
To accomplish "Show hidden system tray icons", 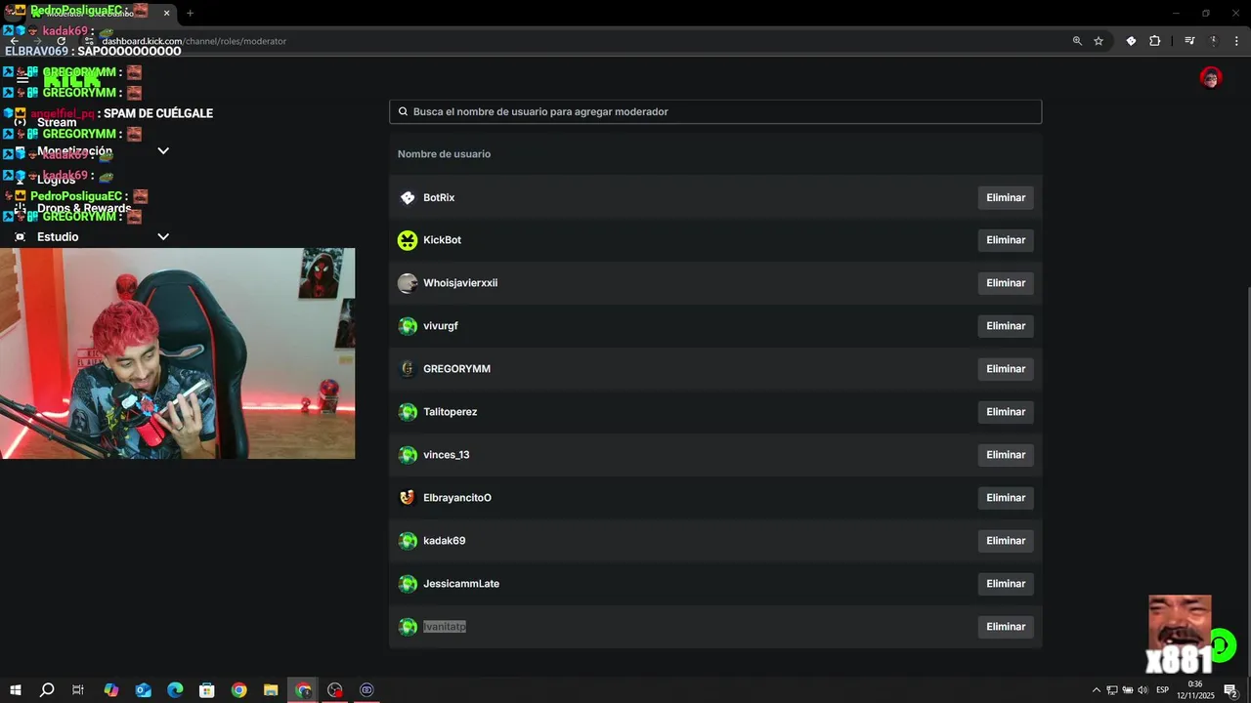I will 1096,690.
